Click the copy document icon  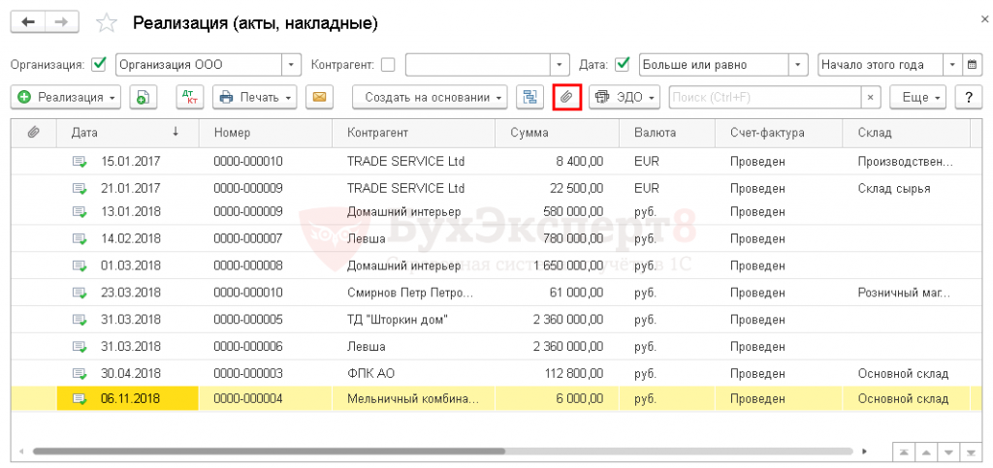tap(143, 97)
